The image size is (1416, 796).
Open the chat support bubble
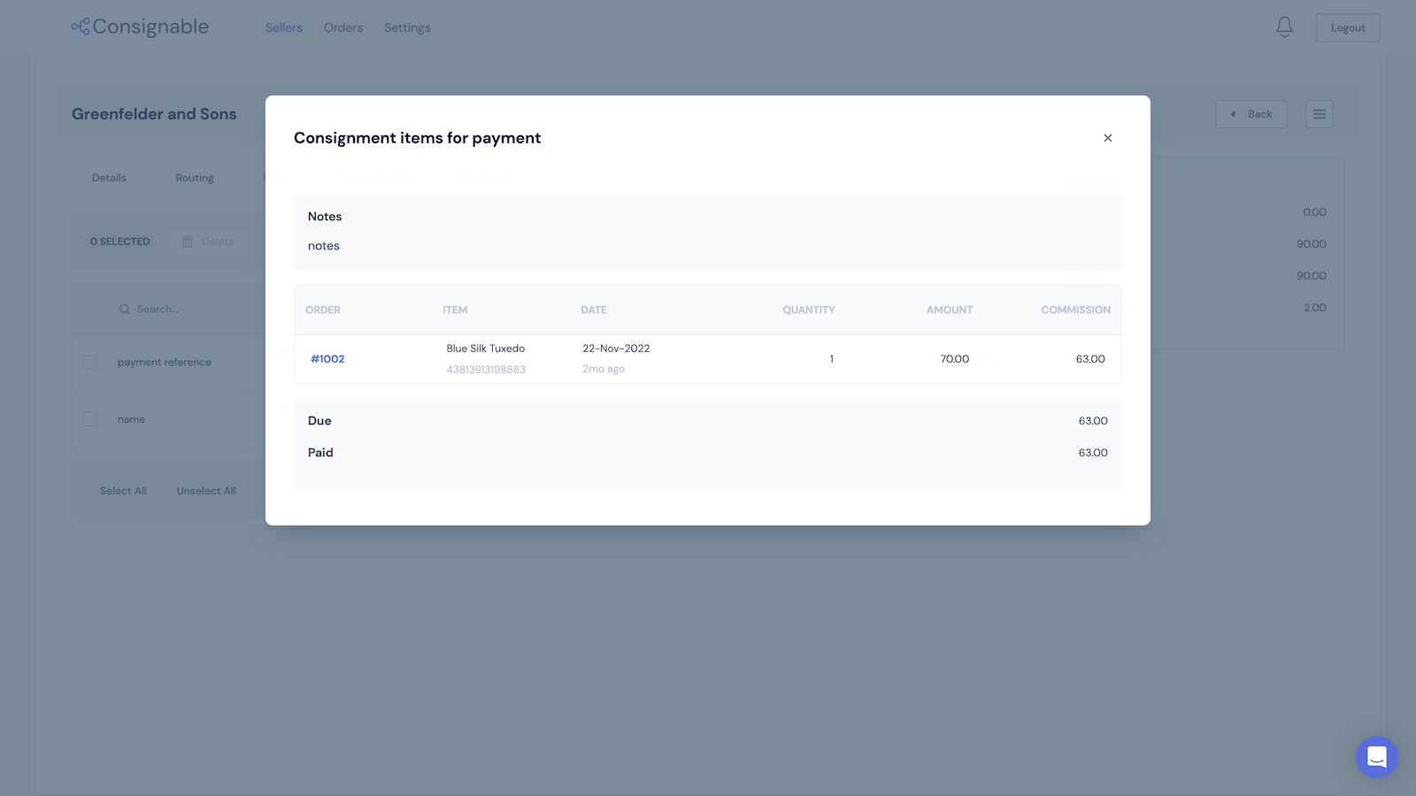click(1376, 757)
